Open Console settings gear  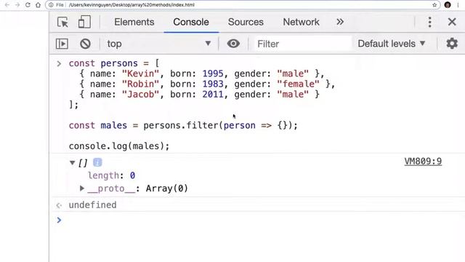point(452,44)
